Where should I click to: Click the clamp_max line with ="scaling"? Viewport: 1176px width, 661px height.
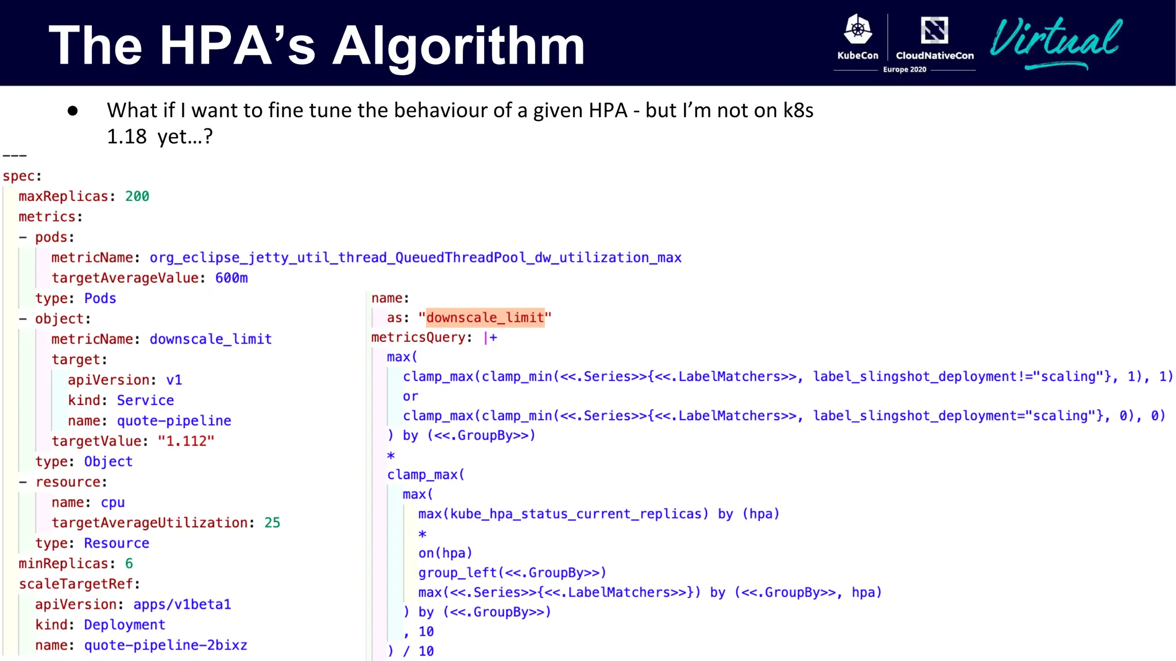[x=784, y=416]
